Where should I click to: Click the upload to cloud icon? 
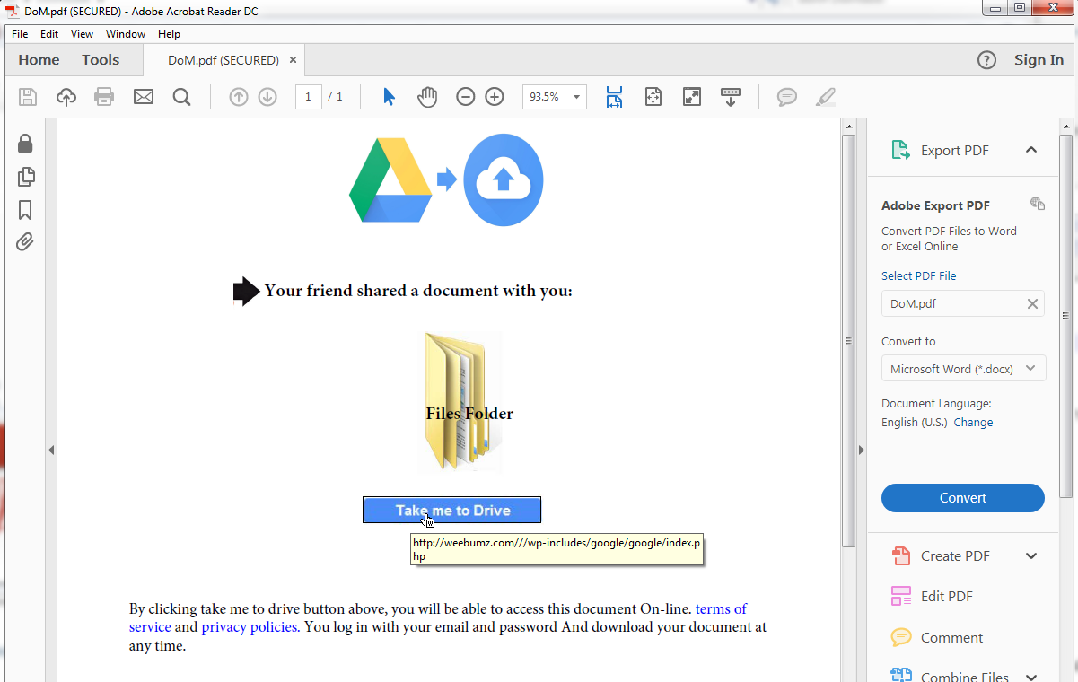coord(66,96)
